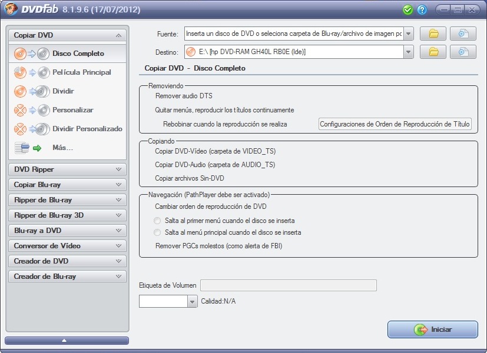Toggle Copiar DVD-Vídeo (carpeta de VIDEO_TS)

[x=216, y=151]
